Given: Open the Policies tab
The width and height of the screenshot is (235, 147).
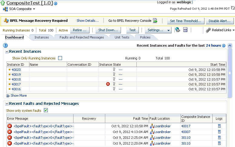Looking at the screenshot, I should point(145,37).
